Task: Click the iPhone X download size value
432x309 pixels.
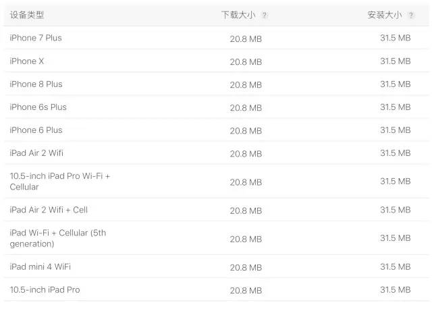Action: pyautogui.click(x=246, y=62)
